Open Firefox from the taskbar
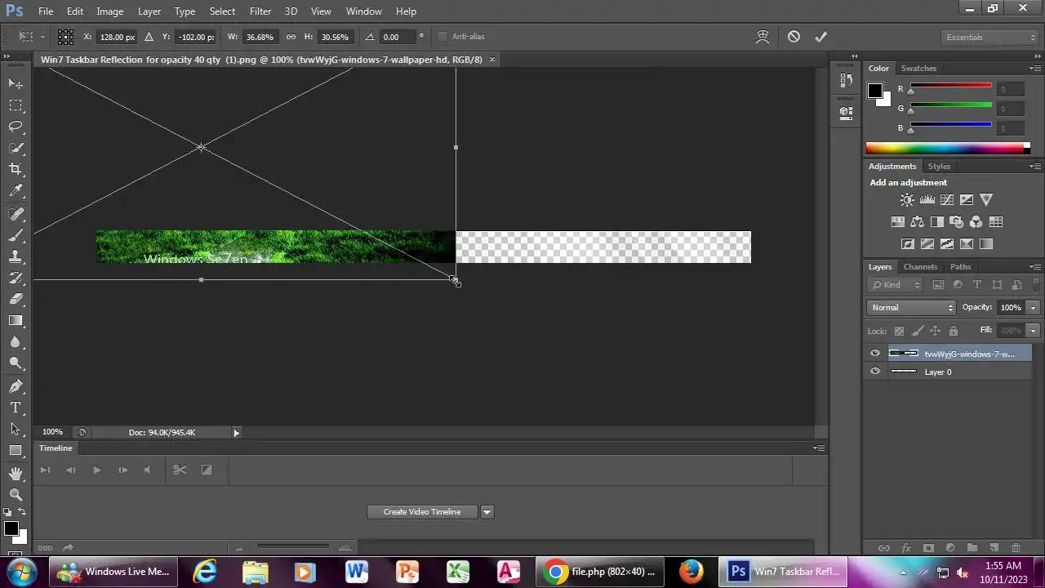This screenshot has height=588, width=1045. (691, 572)
